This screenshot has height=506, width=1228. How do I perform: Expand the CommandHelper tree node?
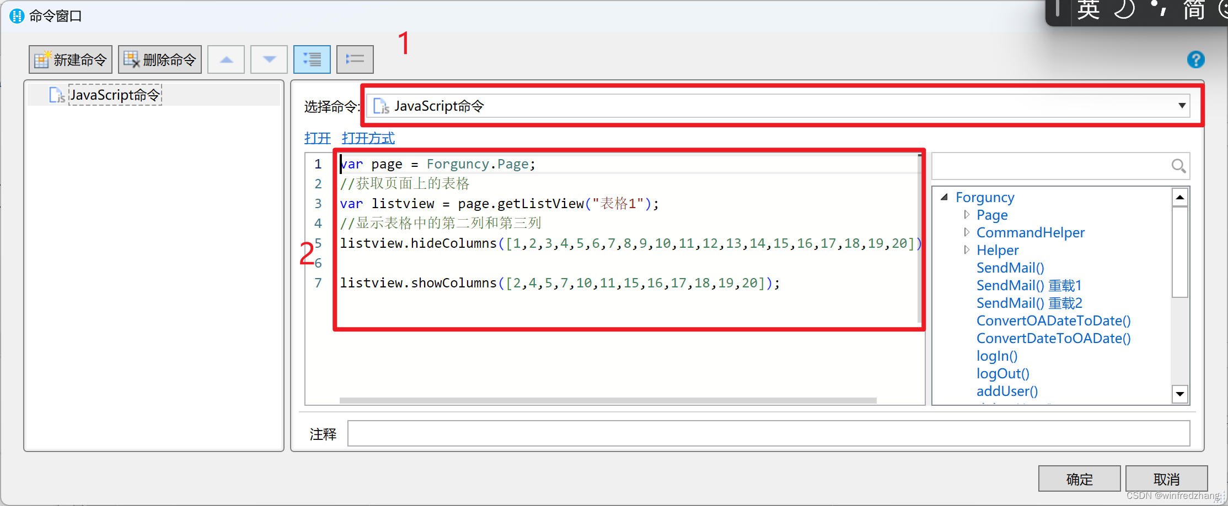(x=967, y=232)
